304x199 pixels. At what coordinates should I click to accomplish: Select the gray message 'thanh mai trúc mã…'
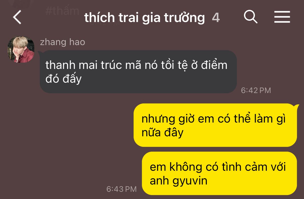[x=138, y=72]
